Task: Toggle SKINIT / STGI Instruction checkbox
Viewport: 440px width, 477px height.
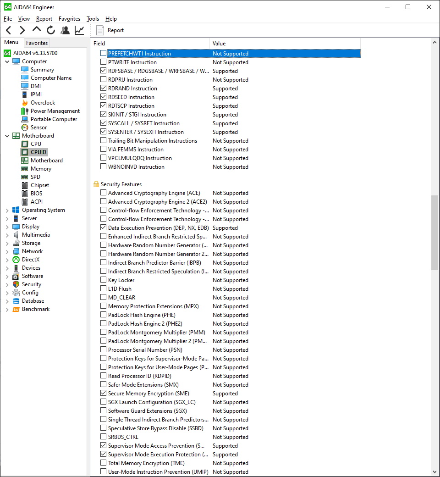Action: [x=104, y=114]
